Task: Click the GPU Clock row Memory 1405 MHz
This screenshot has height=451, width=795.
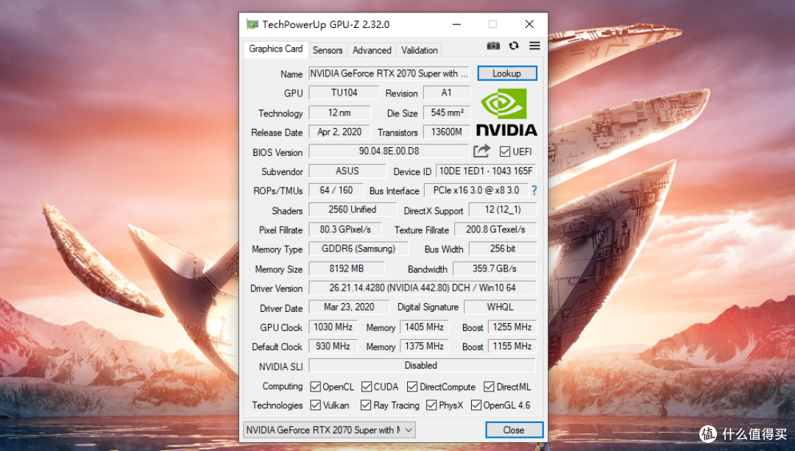Action: pyautogui.click(x=425, y=327)
